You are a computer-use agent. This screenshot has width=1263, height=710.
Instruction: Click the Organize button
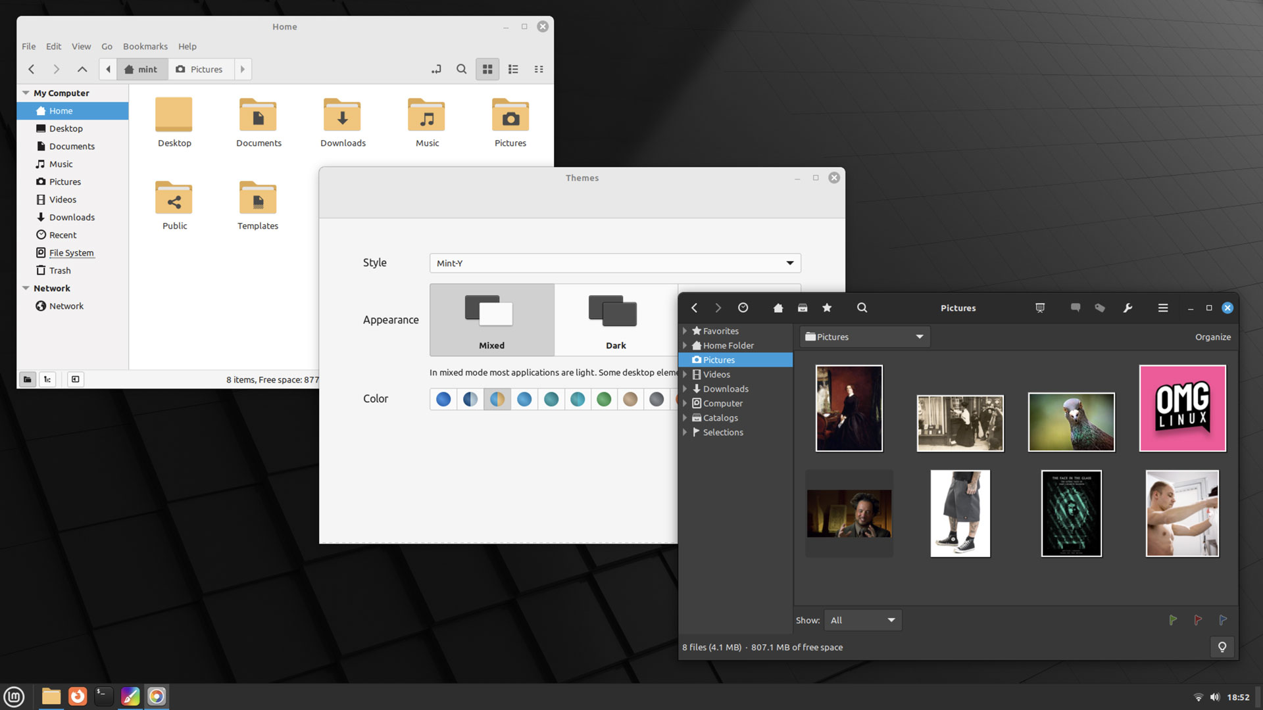click(x=1213, y=337)
